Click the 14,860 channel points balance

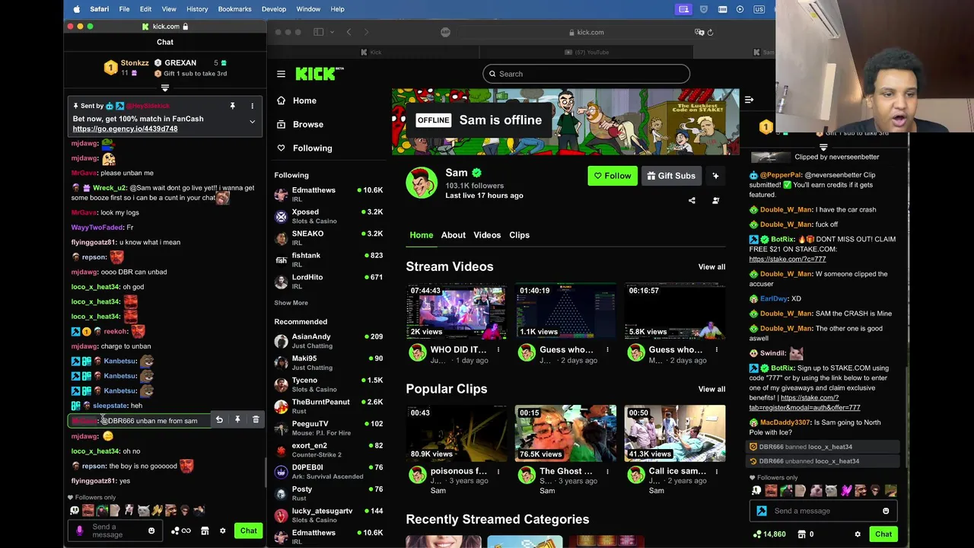(x=769, y=534)
